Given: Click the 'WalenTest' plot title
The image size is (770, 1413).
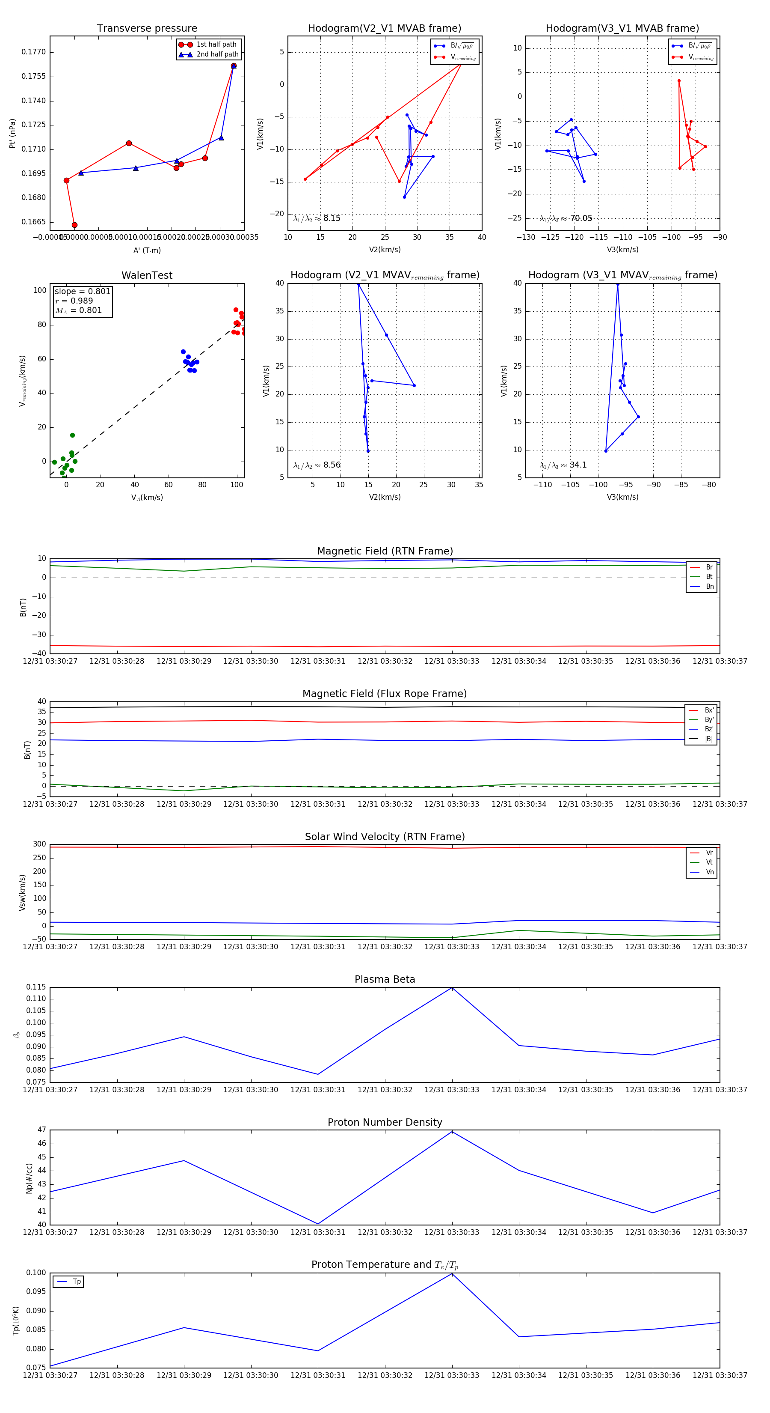Looking at the screenshot, I should [x=147, y=275].
